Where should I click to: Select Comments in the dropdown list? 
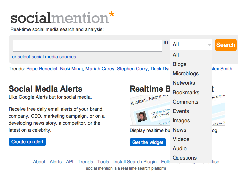tap(185, 102)
